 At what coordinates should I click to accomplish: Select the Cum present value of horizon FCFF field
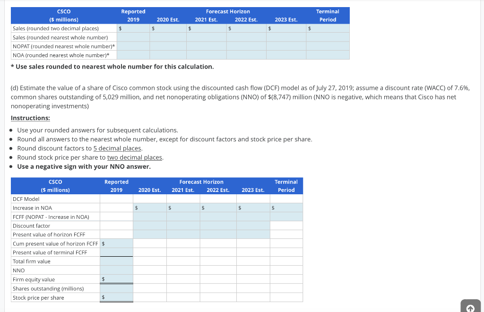click(117, 243)
